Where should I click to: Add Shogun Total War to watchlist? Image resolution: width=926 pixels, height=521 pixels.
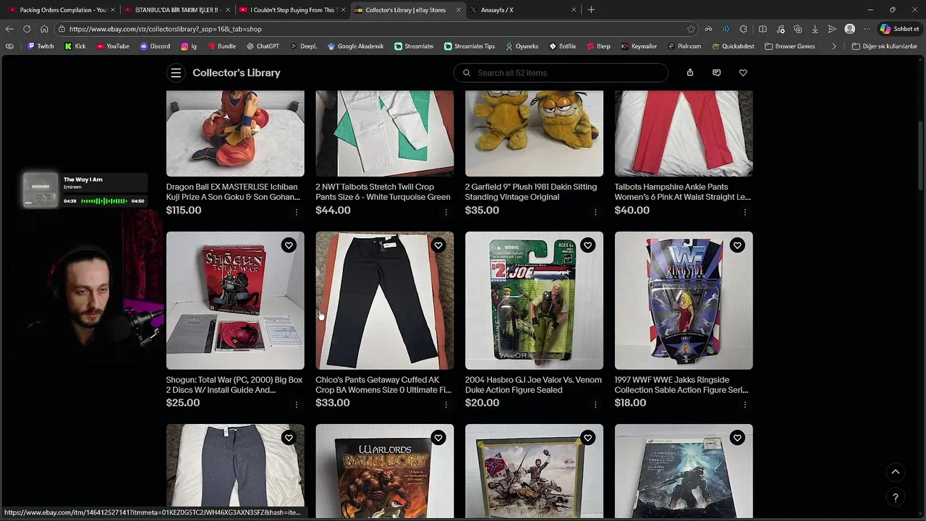[x=289, y=245]
